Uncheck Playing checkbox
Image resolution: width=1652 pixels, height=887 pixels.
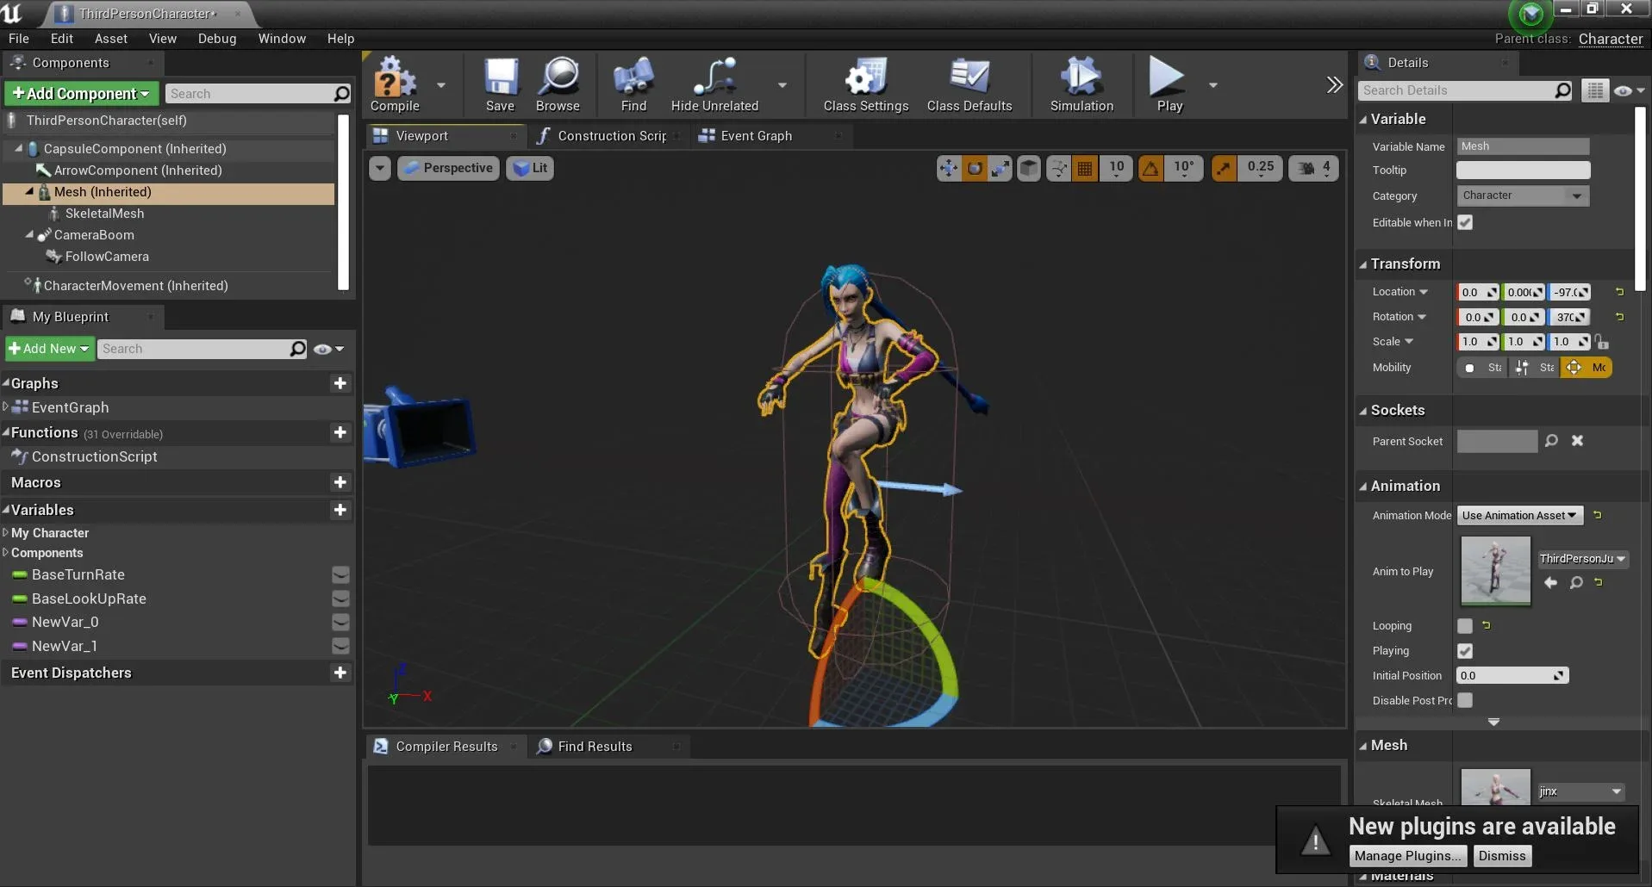coord(1465,651)
